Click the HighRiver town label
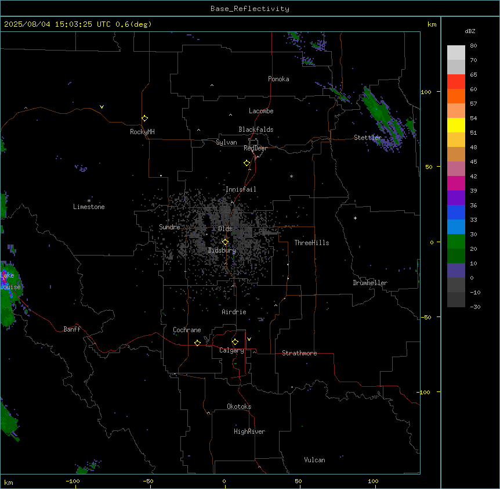Viewport: 500px width, 489px height. 249,432
